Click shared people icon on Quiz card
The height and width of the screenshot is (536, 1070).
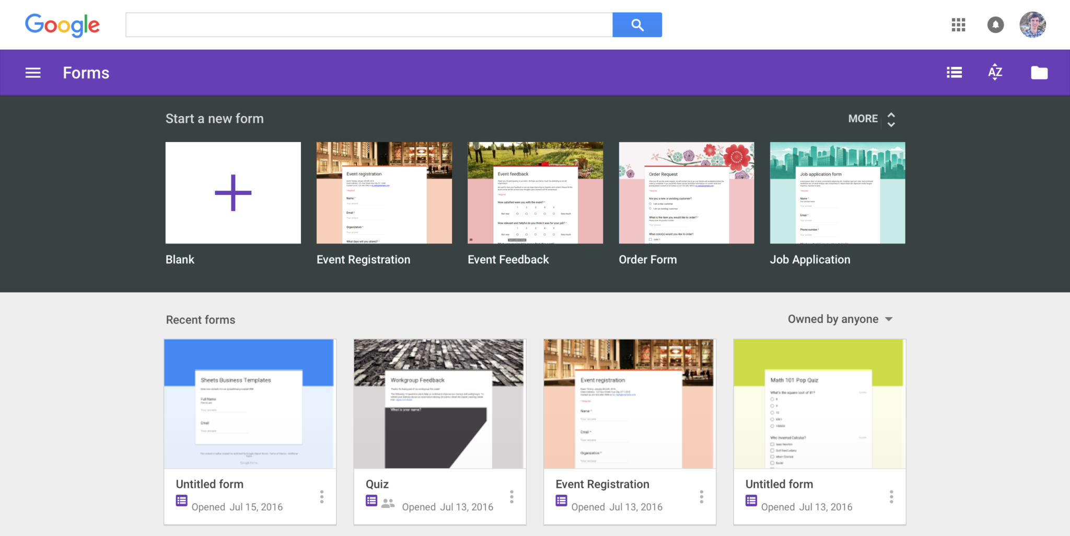(388, 503)
